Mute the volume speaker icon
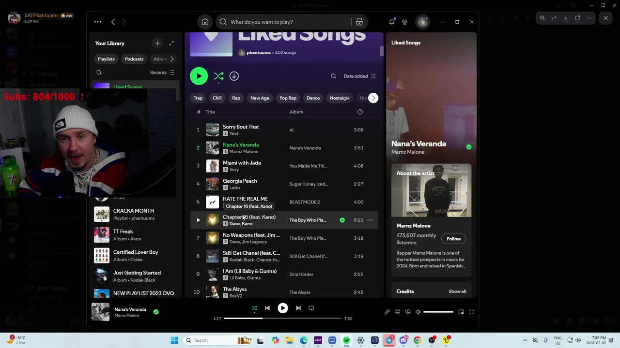620x348 pixels. click(418, 312)
